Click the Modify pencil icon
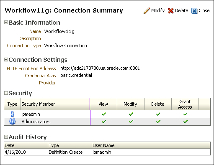 [x=147, y=11]
